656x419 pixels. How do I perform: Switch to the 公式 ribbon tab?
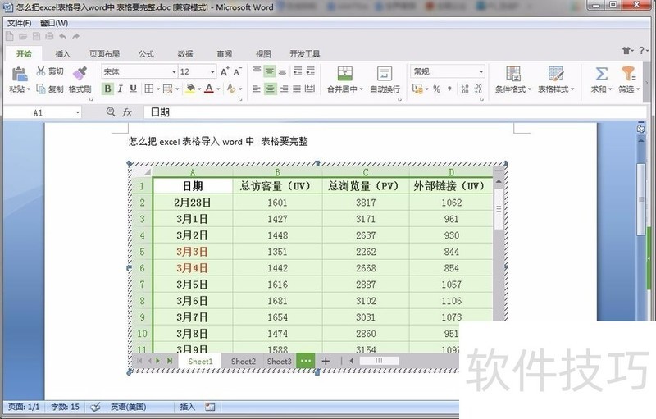pos(146,53)
